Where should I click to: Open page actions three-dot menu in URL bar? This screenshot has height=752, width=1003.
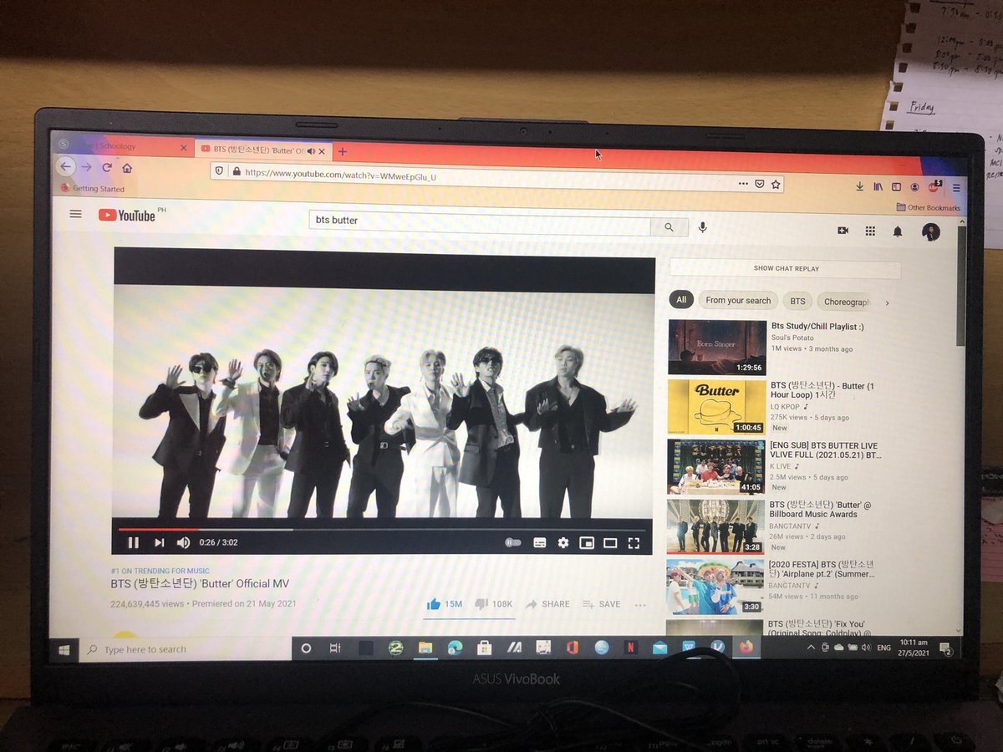tap(743, 183)
